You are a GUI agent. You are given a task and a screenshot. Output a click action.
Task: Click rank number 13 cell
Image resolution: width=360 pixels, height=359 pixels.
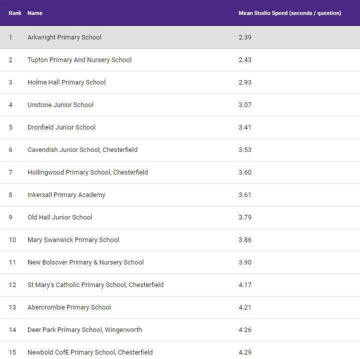coord(13,307)
